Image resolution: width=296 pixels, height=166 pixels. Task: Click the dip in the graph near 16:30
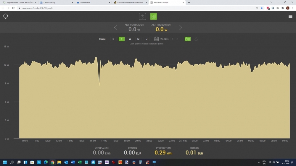(x=99, y=84)
